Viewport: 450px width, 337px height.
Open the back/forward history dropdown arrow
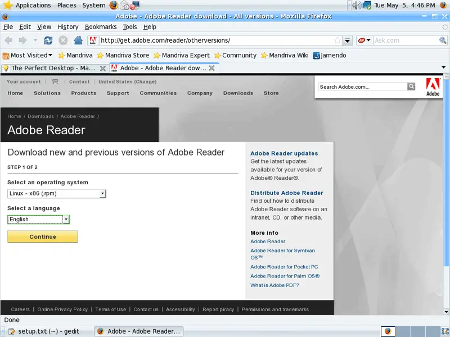[35, 40]
